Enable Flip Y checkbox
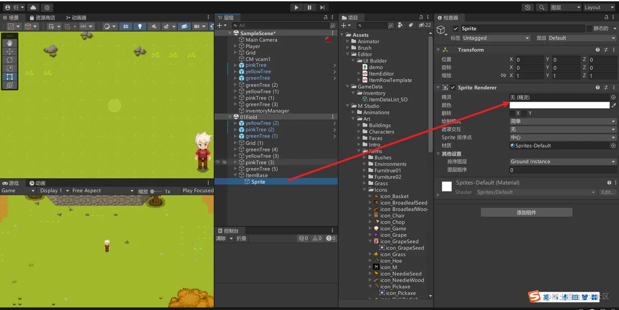The image size is (619, 310). tap(524, 113)
